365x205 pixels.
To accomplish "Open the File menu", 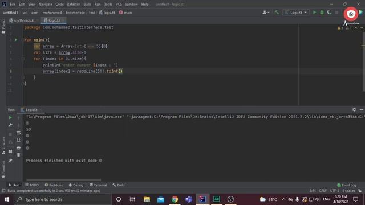I will (x=13, y=4).
